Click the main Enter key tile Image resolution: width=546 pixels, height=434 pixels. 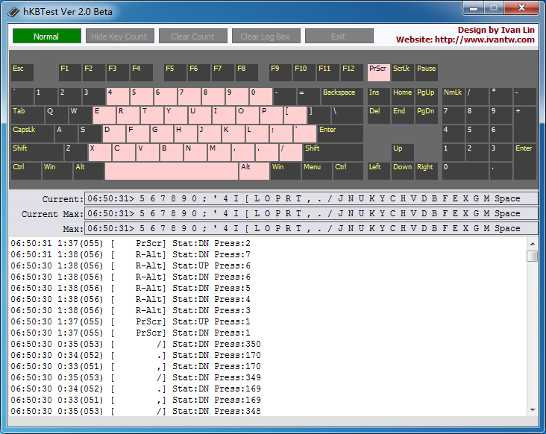pos(339,133)
